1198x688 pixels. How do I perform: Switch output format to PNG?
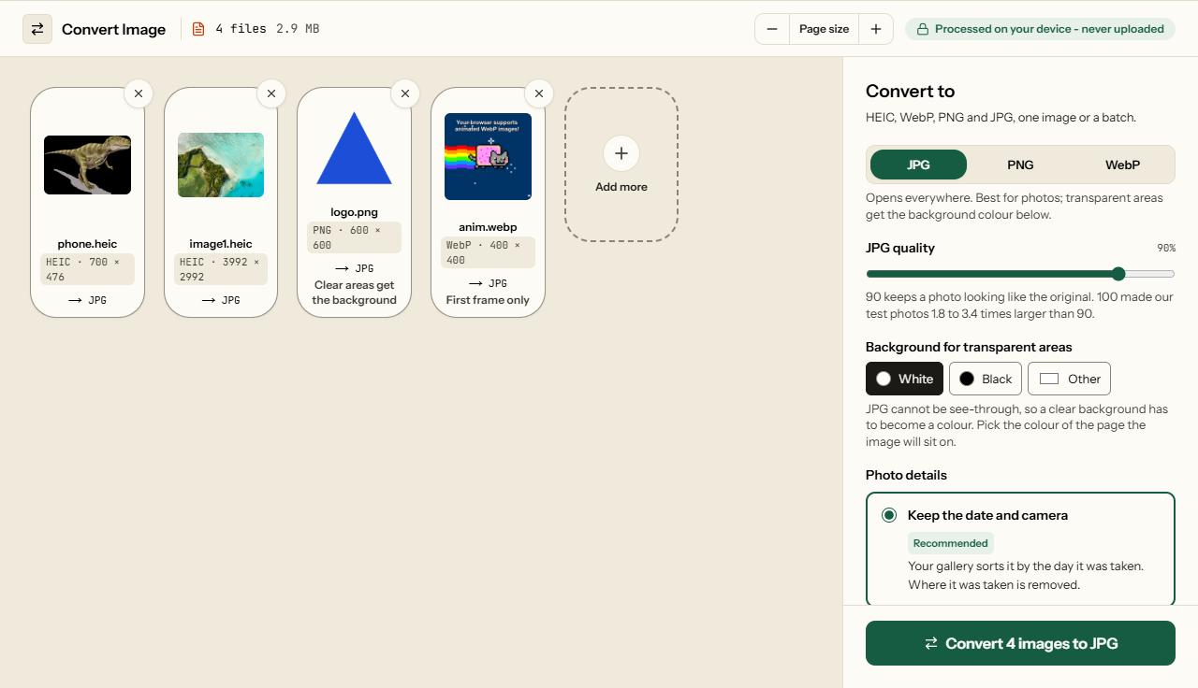1020,165
